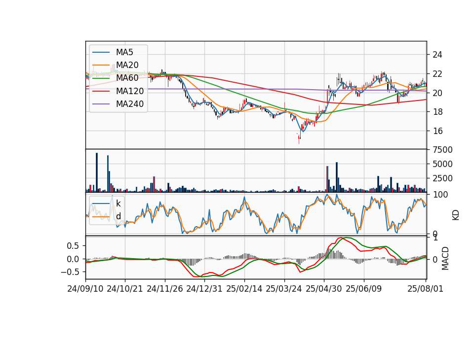Click the 25/06/09 date tick label
Image resolution: width=474 pixels, height=340 pixels.
click(x=364, y=289)
